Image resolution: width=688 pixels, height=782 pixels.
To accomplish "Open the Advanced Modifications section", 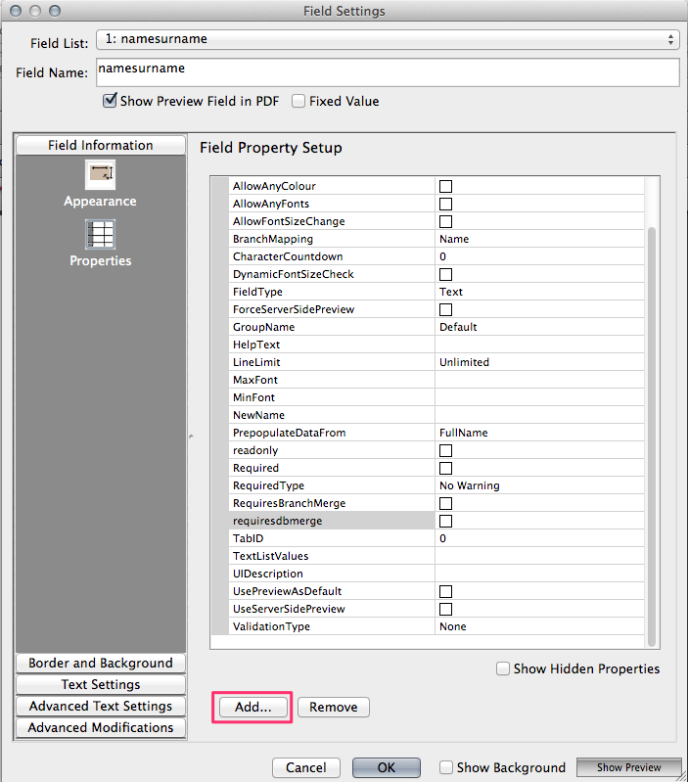I will pyautogui.click(x=101, y=727).
